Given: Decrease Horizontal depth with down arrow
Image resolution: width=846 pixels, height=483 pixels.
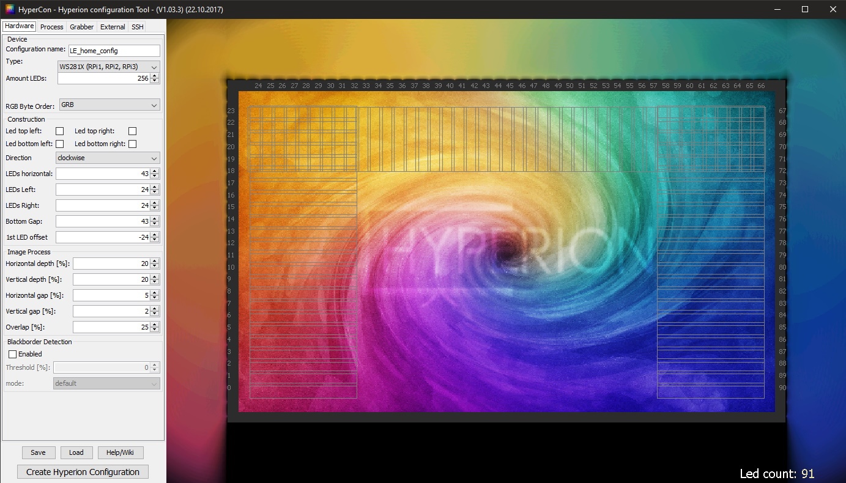Looking at the screenshot, I should pyautogui.click(x=155, y=267).
